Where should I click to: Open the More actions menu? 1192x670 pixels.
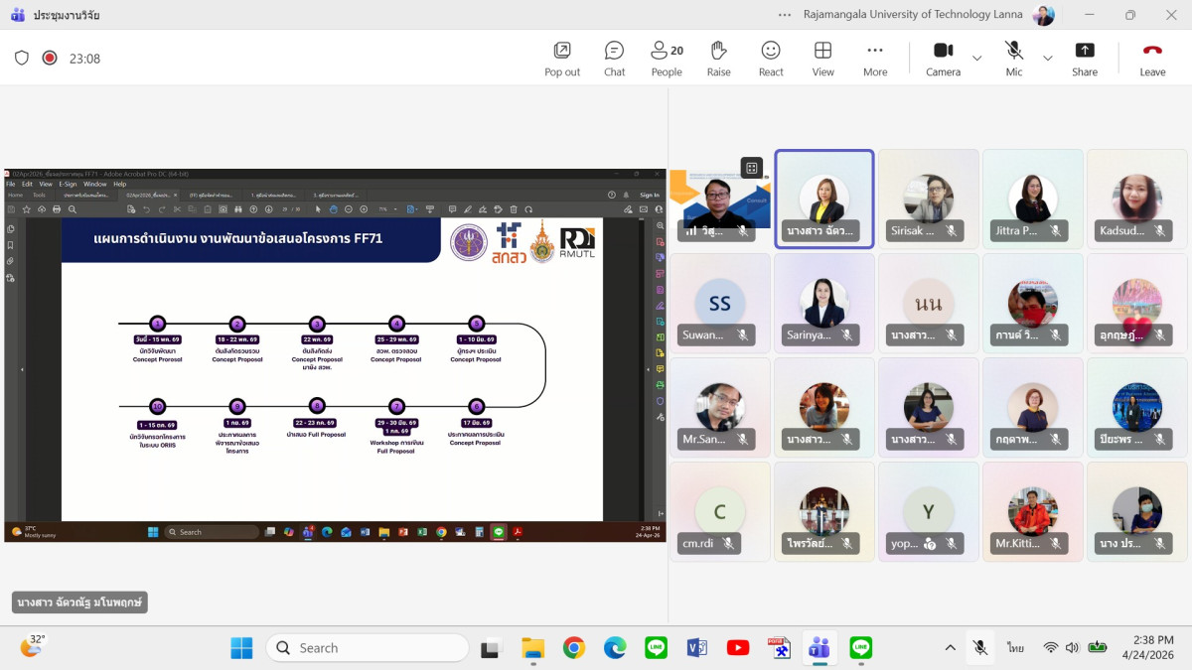click(875, 58)
